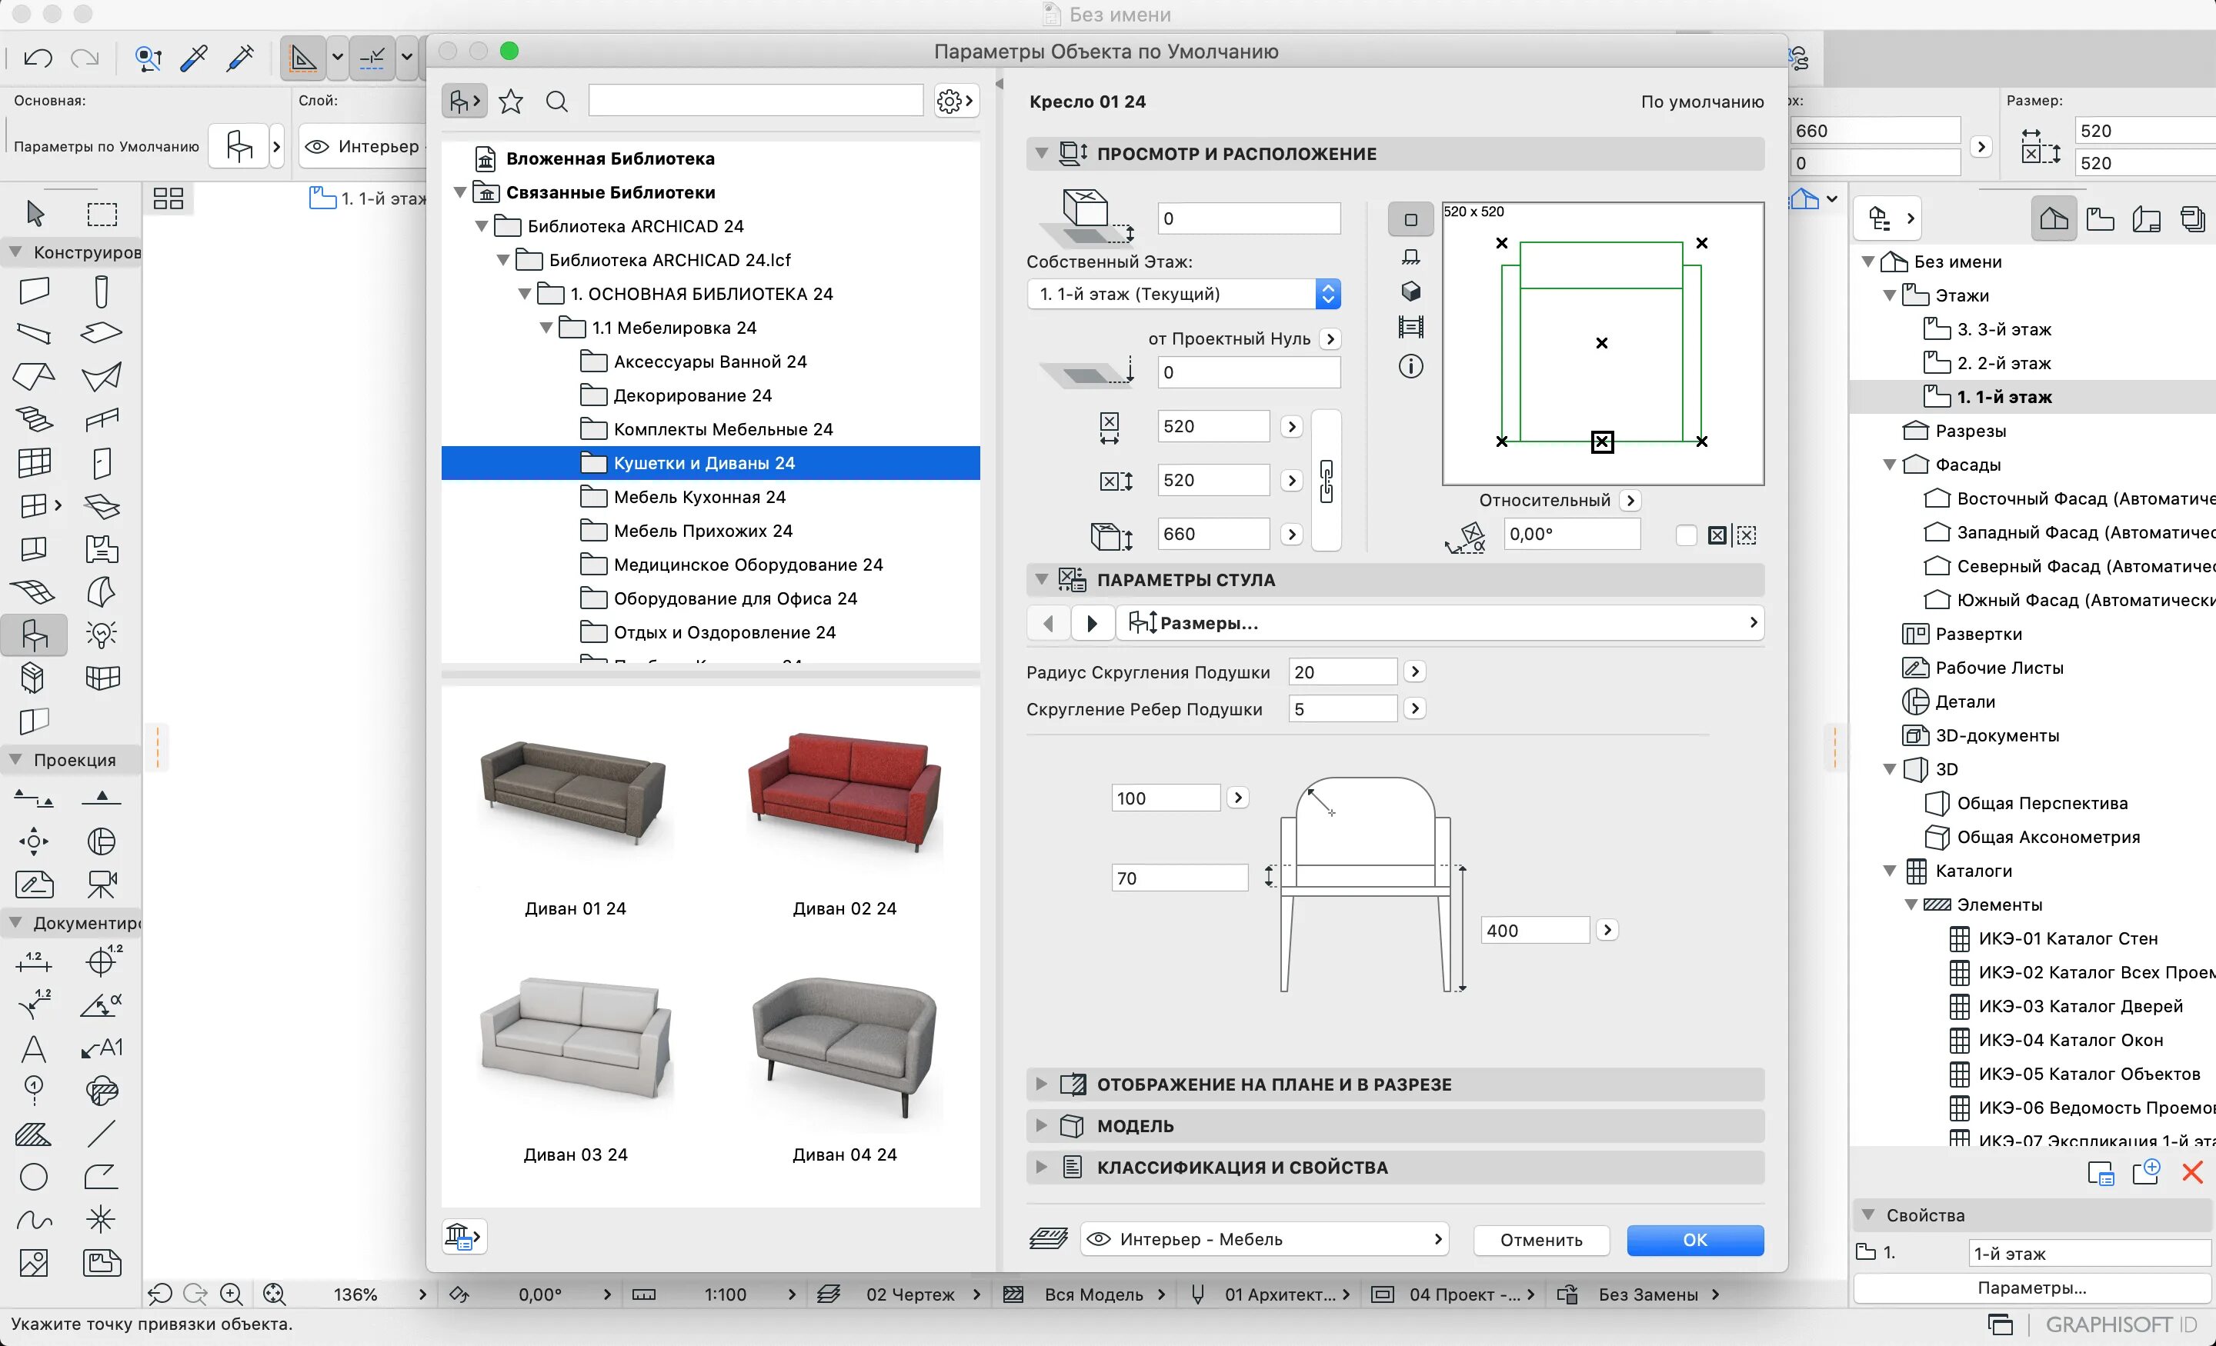The height and width of the screenshot is (1346, 2216).
Task: Click the Favorites star icon
Action: [x=511, y=101]
